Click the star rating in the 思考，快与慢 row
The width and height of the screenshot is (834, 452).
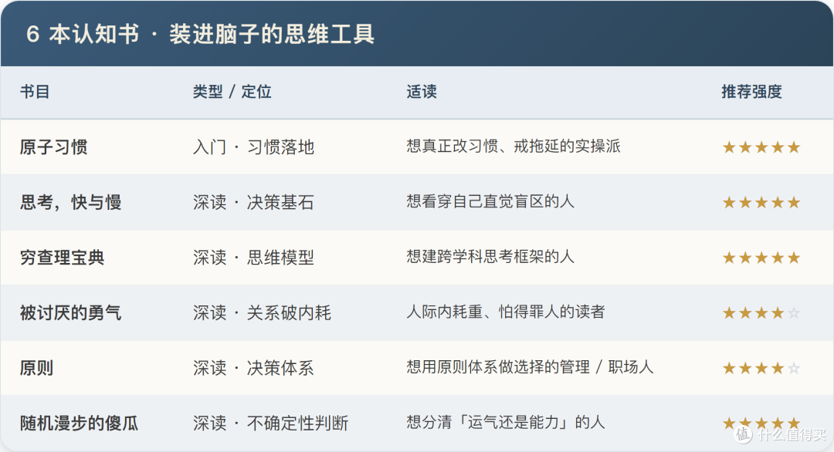761,202
